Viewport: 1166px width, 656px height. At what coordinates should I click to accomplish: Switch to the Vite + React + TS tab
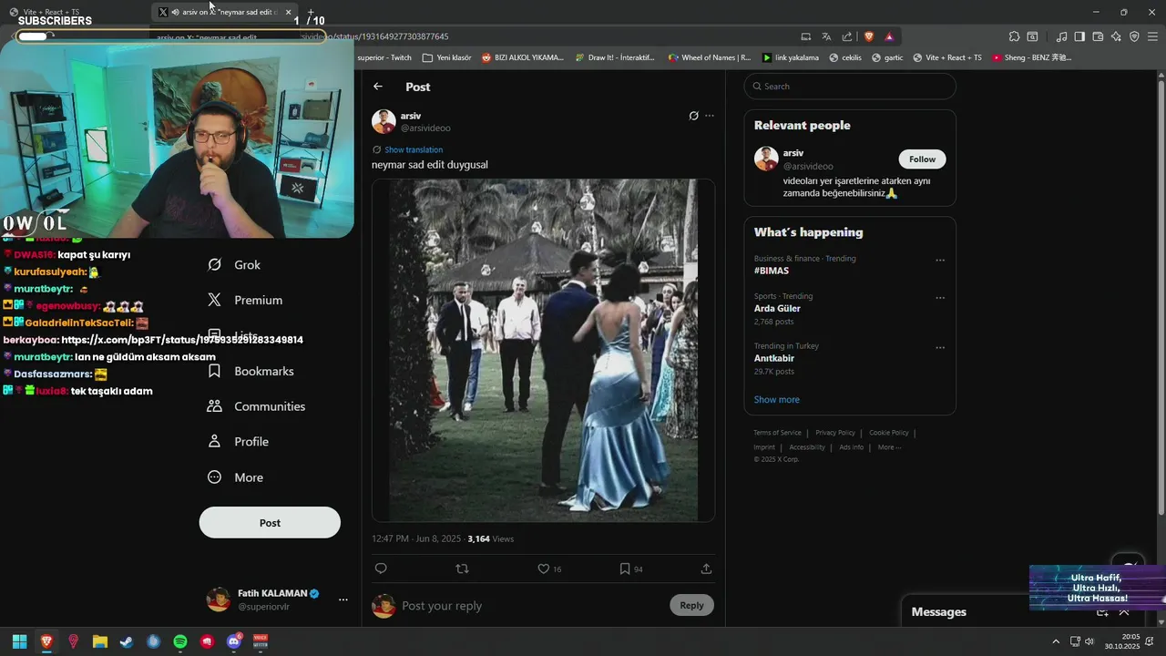click(x=44, y=12)
